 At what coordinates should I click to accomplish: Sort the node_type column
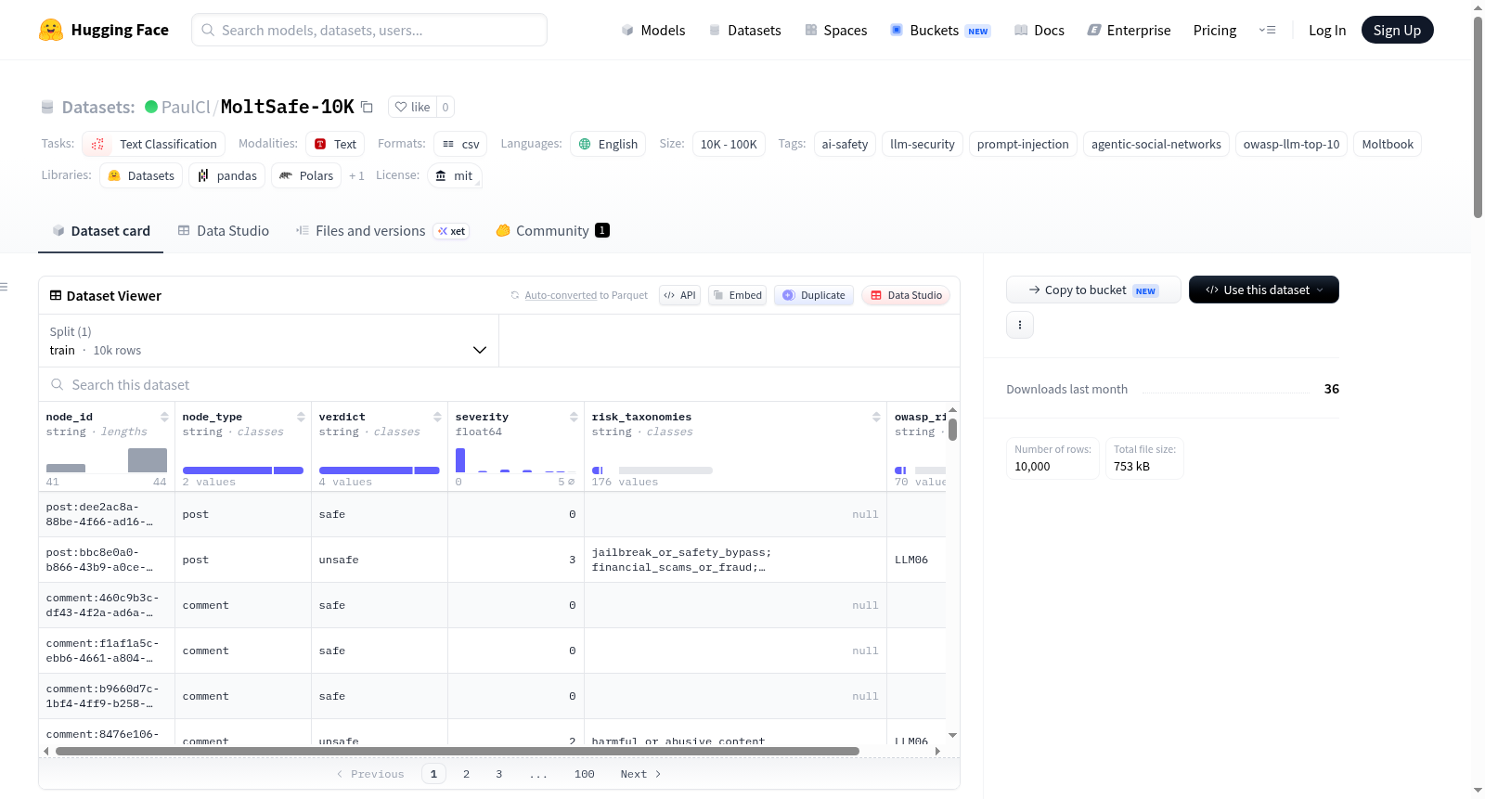[x=301, y=417]
